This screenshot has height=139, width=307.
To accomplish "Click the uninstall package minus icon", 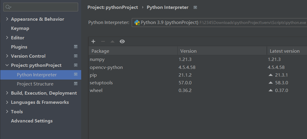I will [x=103, y=41].
